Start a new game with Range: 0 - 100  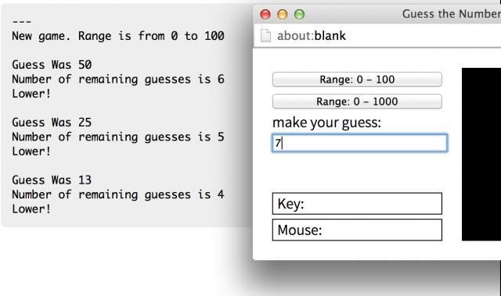357,80
